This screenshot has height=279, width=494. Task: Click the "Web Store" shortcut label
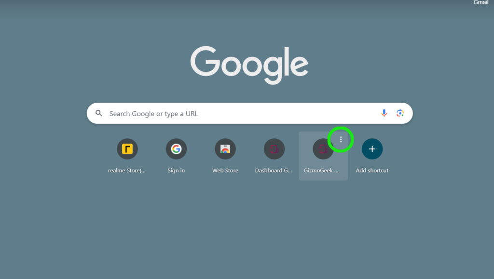point(225,171)
